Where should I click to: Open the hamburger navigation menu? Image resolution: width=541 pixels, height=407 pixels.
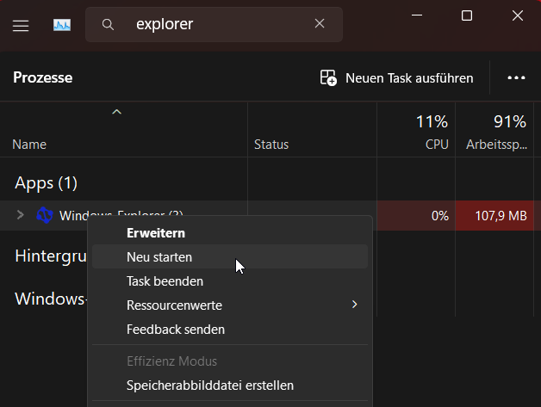[21, 25]
